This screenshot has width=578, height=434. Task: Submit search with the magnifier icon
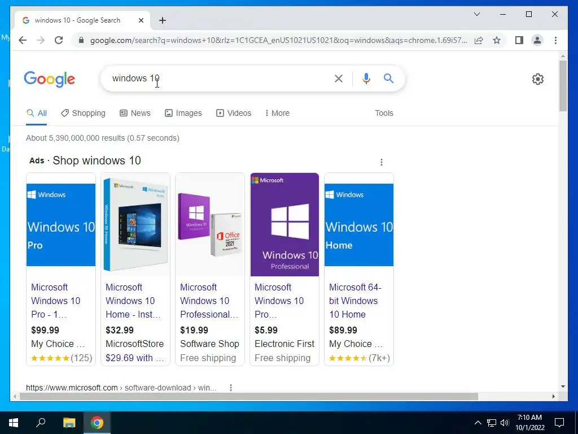388,78
